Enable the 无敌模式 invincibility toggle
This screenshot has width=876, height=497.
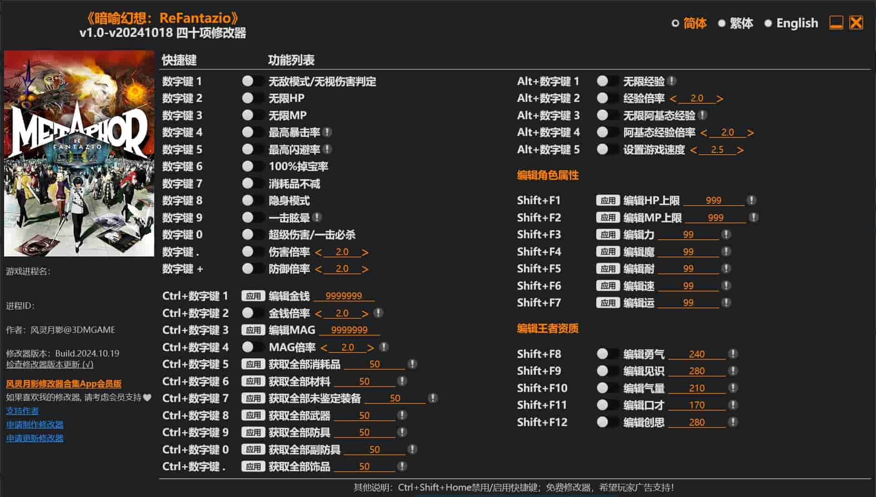pos(250,81)
